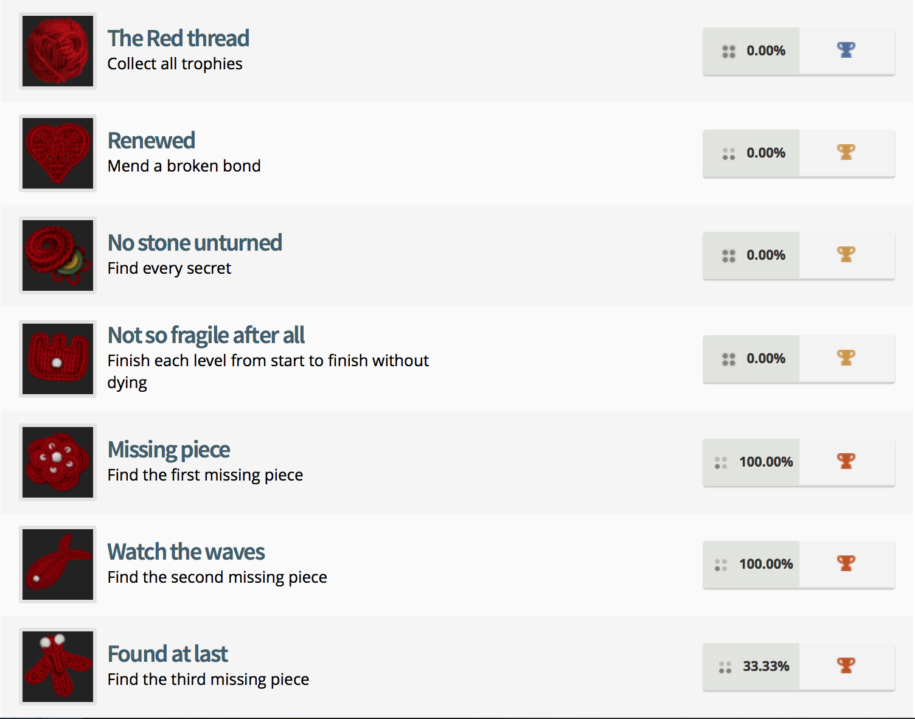The height and width of the screenshot is (719, 915).
Task: Click bronze trophy icon for Watch the waves
Action: [846, 563]
